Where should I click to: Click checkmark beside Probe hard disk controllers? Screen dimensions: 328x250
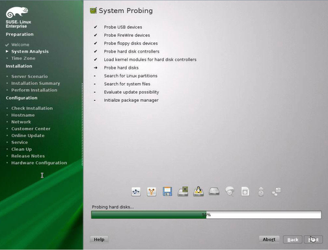tap(96, 51)
